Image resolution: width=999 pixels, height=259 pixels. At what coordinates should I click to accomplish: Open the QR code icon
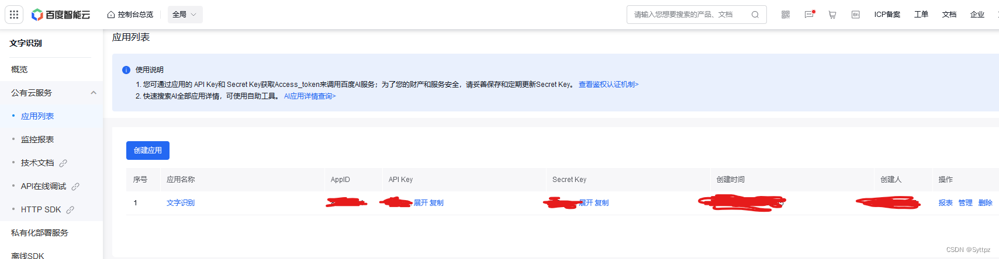[x=786, y=15]
